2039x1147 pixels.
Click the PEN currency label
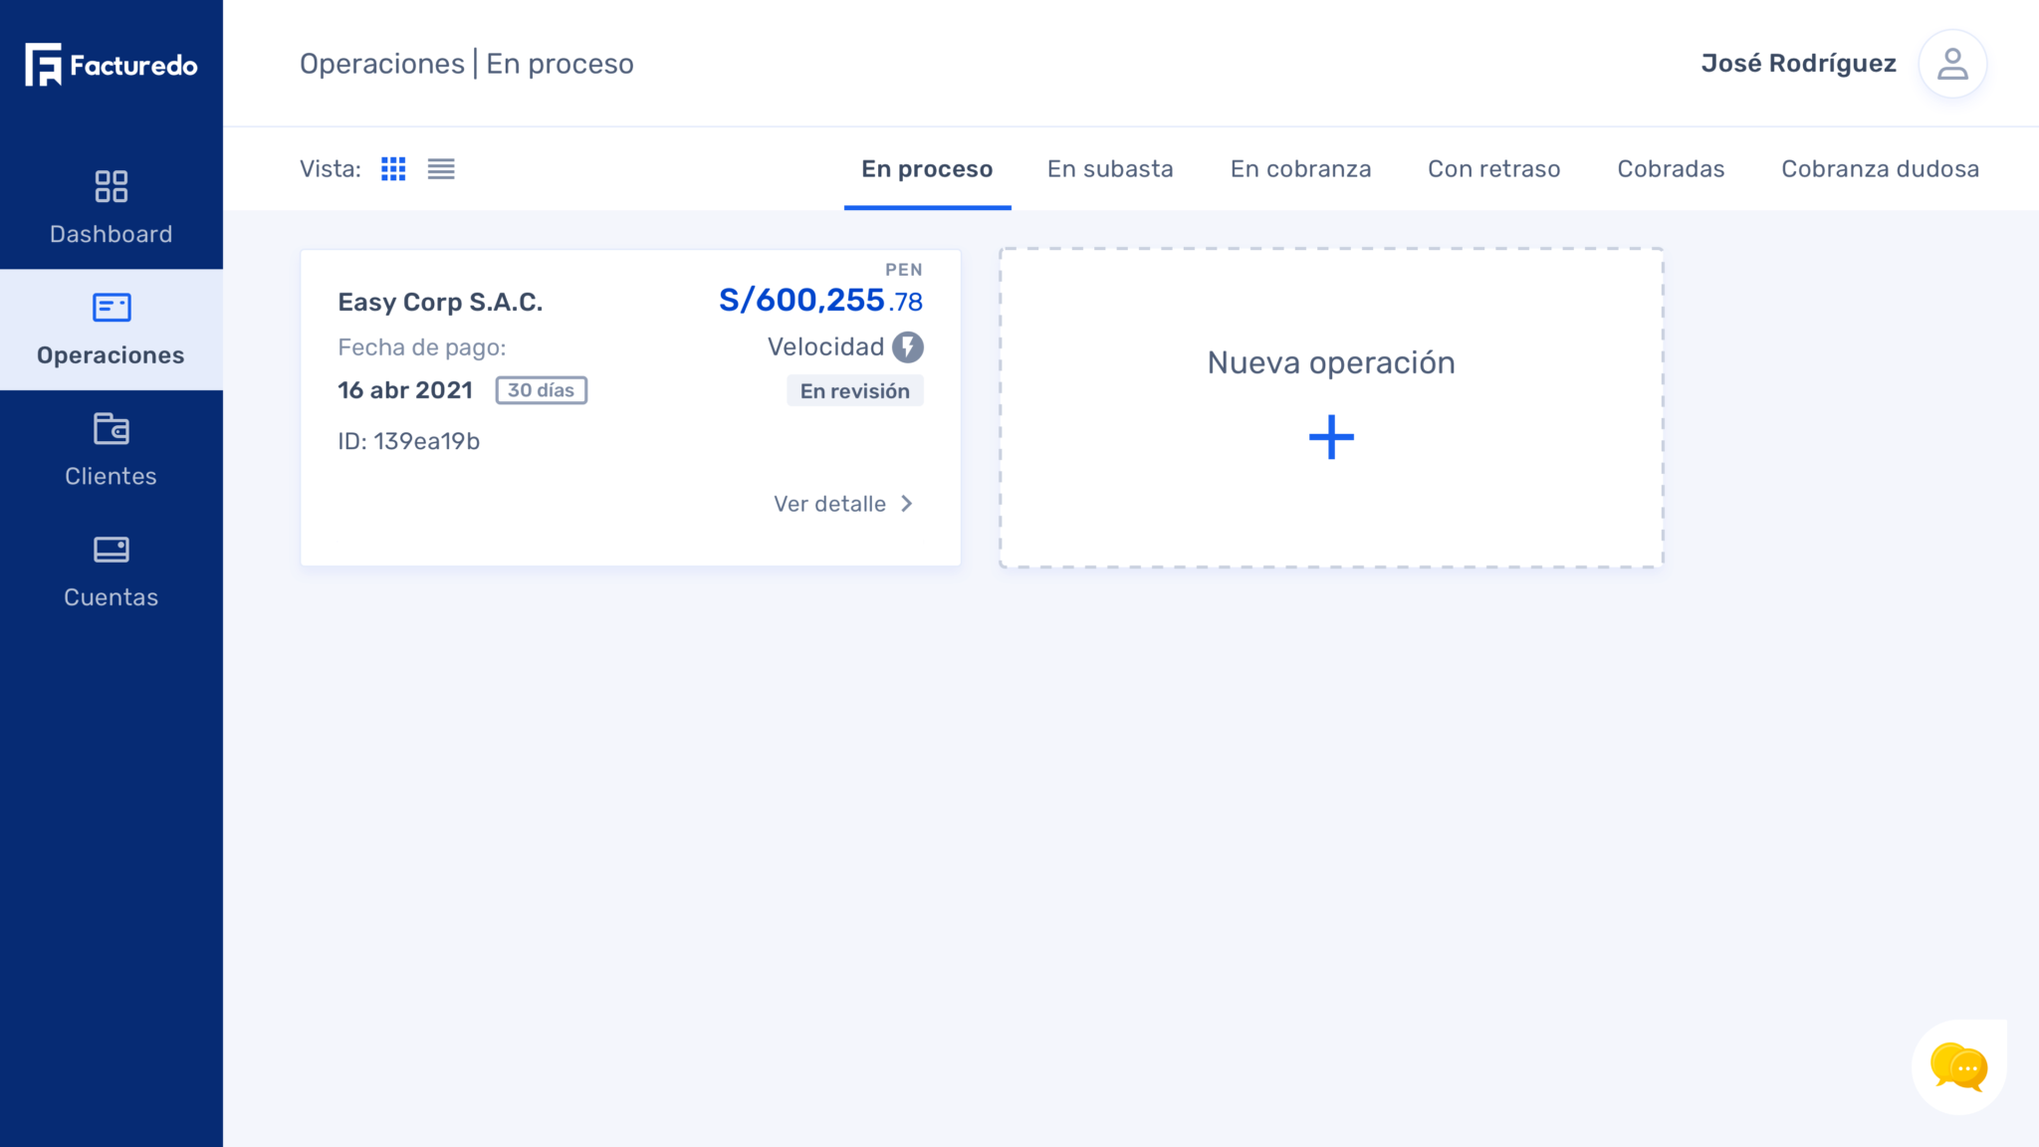tap(903, 270)
